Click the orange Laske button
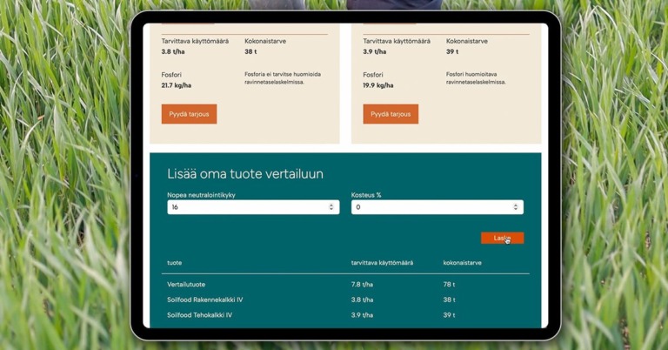The image size is (668, 350). point(502,238)
